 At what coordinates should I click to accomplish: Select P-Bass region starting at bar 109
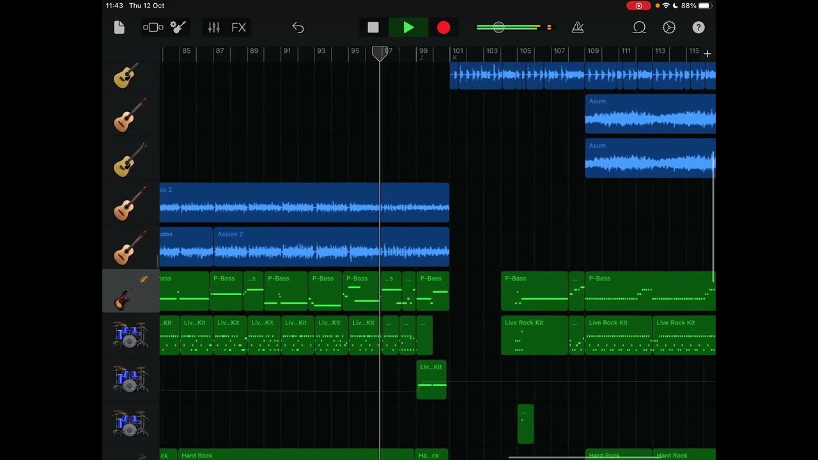(651, 291)
